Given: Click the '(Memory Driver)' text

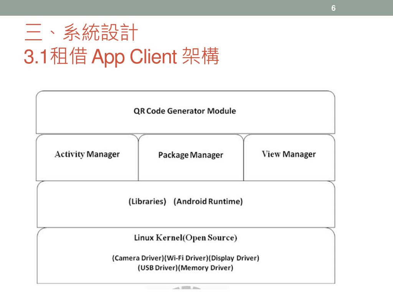Looking at the screenshot, I should (x=206, y=268).
